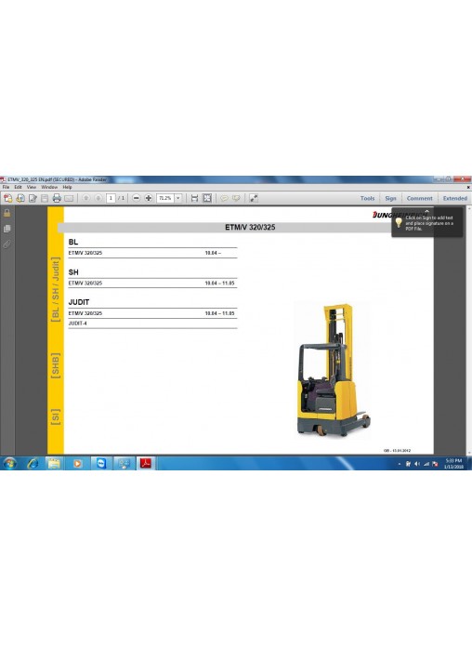Click the add sticky note comment icon
Screen dimensions: 472x647
pyautogui.click(x=224, y=199)
